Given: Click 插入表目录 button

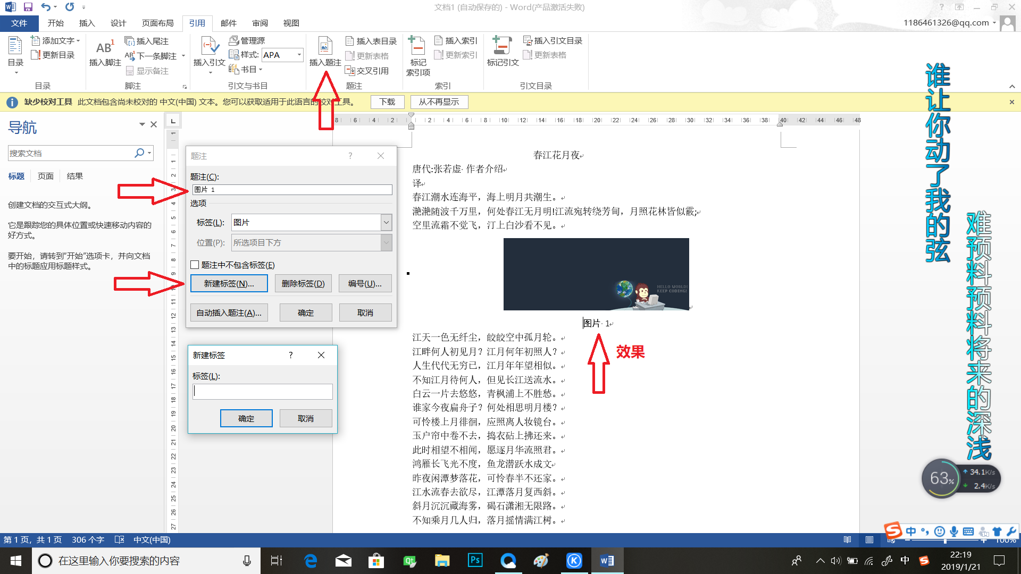Looking at the screenshot, I should pos(371,41).
